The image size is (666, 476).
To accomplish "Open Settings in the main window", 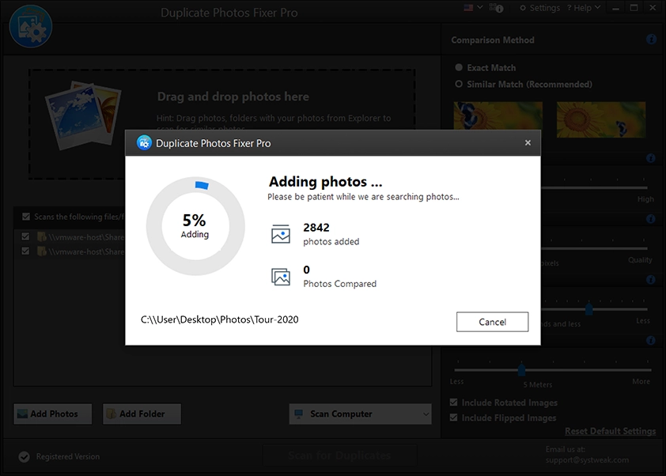I will point(540,8).
